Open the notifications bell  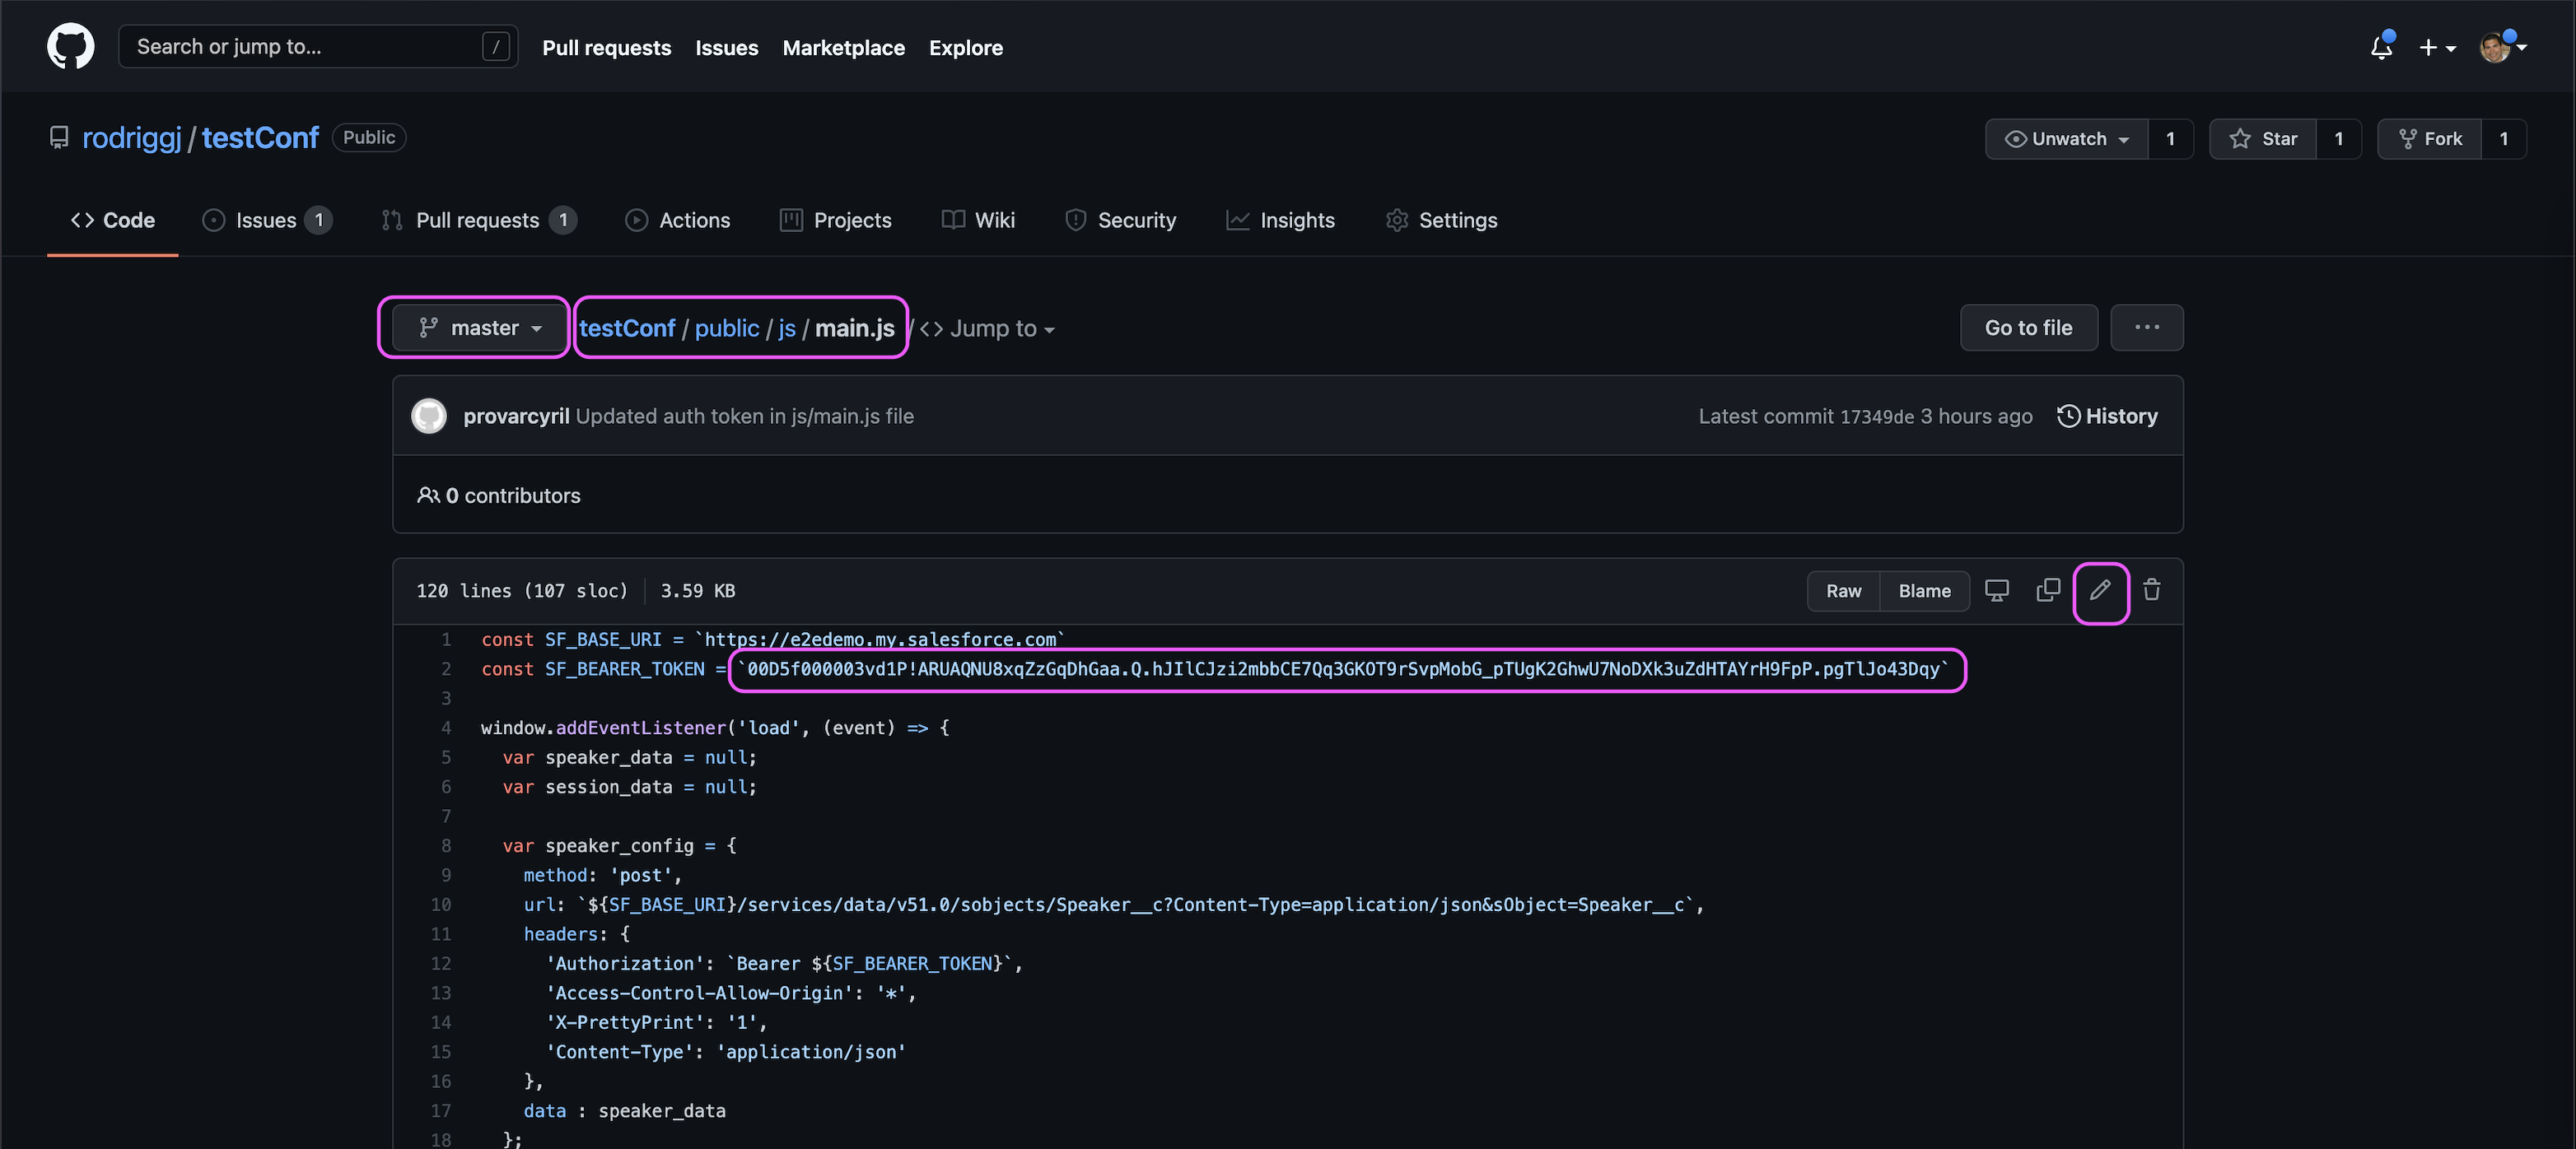pyautogui.click(x=2381, y=47)
